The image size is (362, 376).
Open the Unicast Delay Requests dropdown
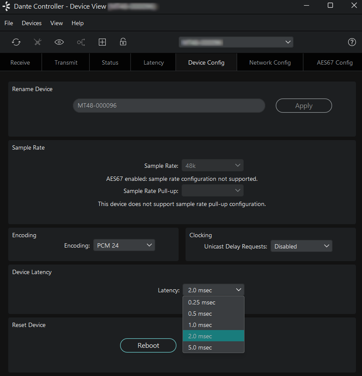pos(301,246)
